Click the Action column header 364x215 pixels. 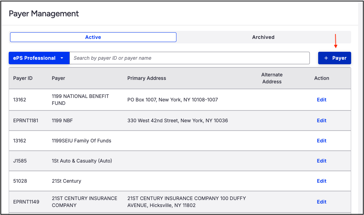point(322,78)
